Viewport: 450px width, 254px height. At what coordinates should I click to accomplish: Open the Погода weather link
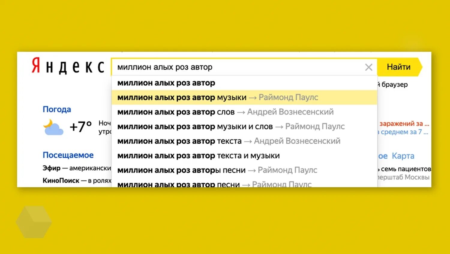[57, 109]
